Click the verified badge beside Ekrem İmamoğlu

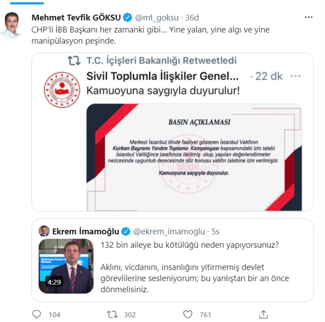click(125, 231)
